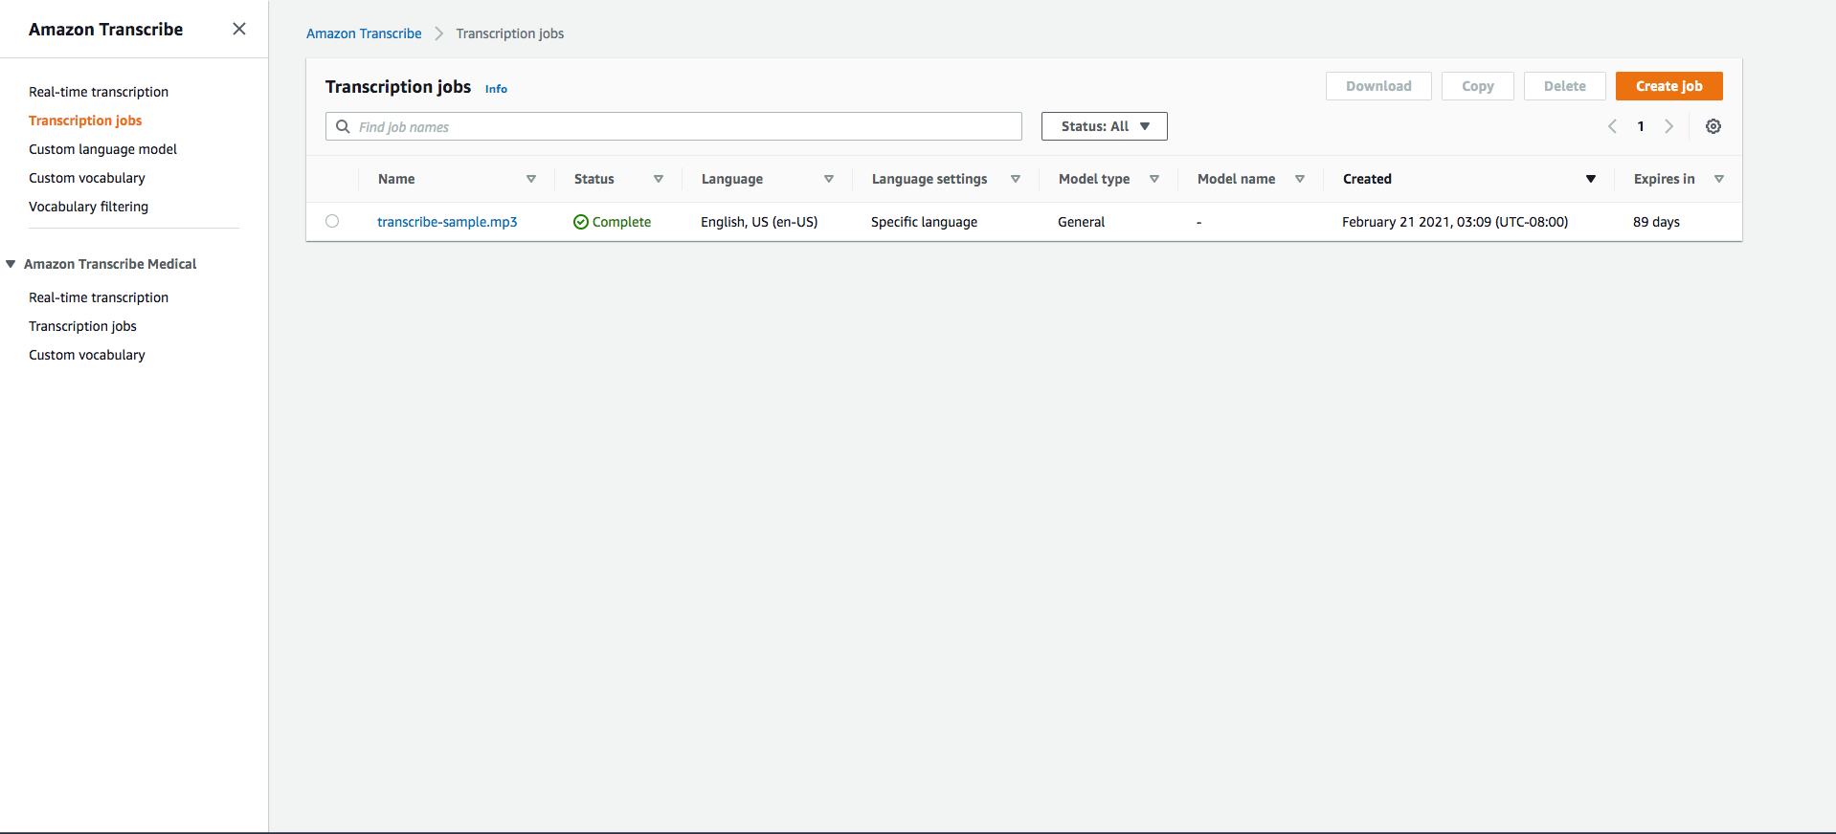
Task: Click the Language settings column header
Action: coord(929,179)
